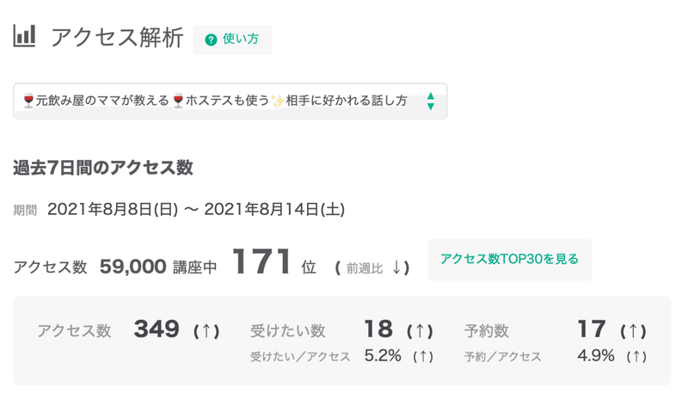This screenshot has width=688, height=406.
Task: Select the アクセス解析 page heading
Action: click(x=117, y=37)
